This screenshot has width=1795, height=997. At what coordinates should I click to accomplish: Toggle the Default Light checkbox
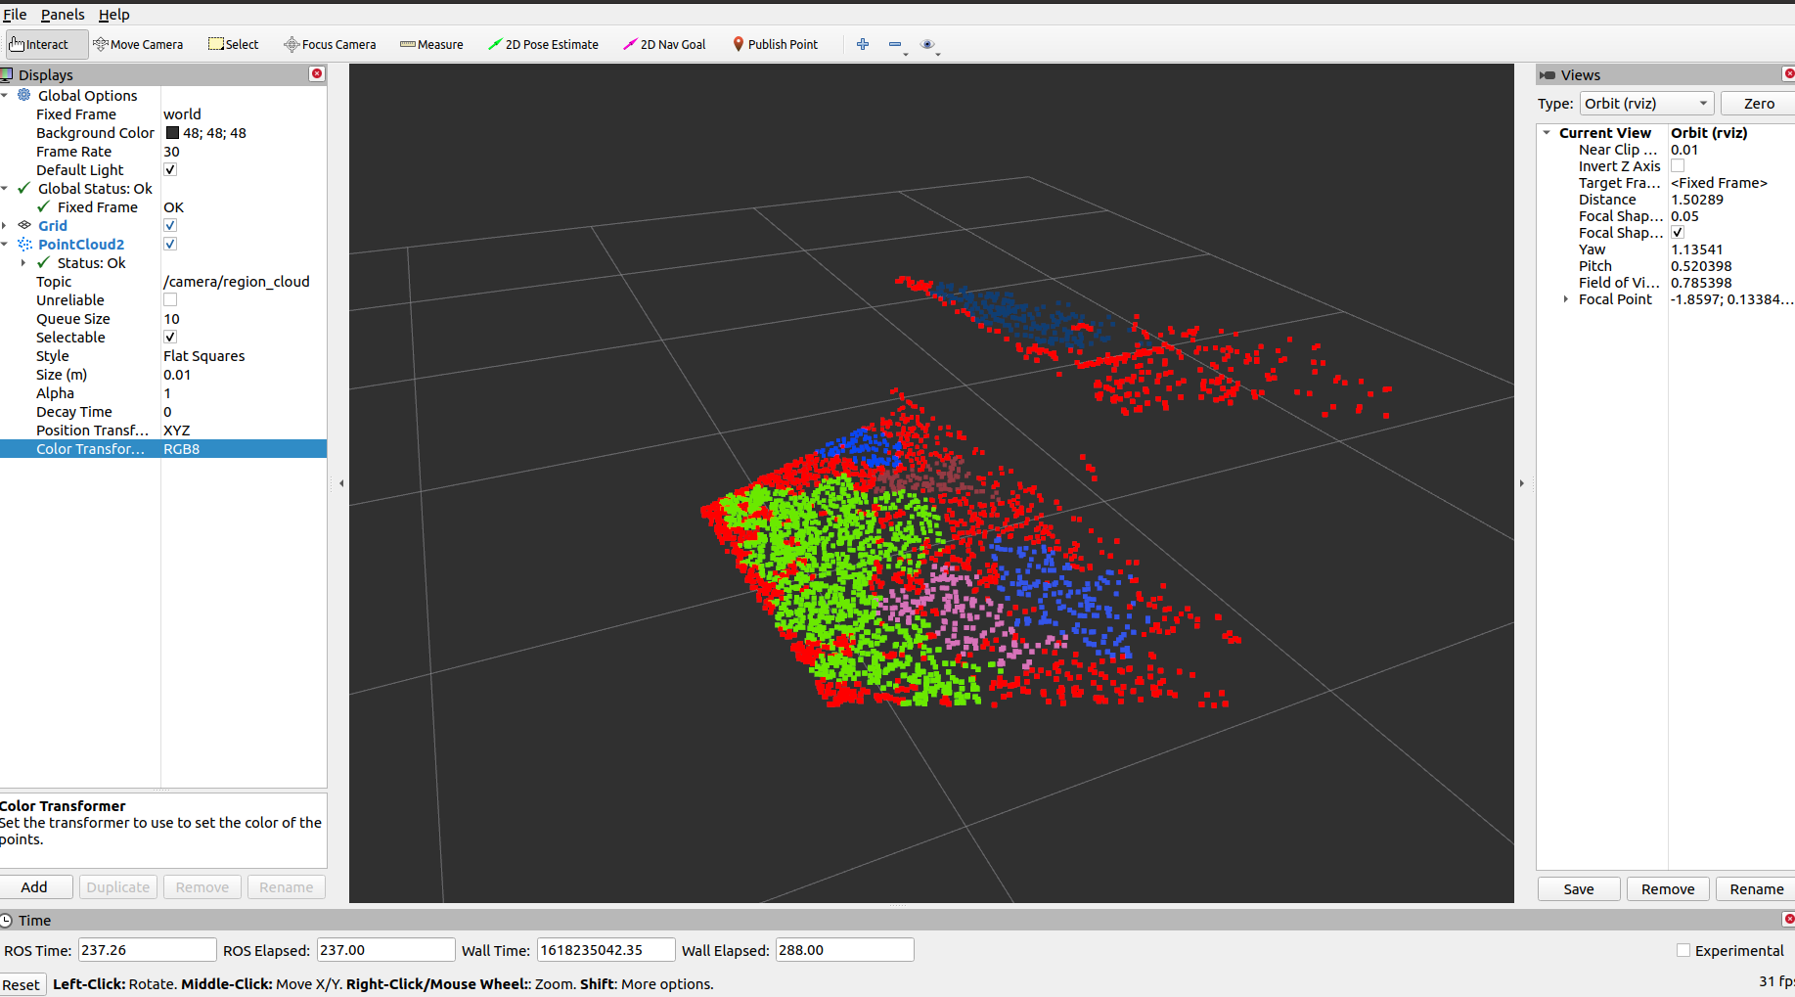point(170,169)
